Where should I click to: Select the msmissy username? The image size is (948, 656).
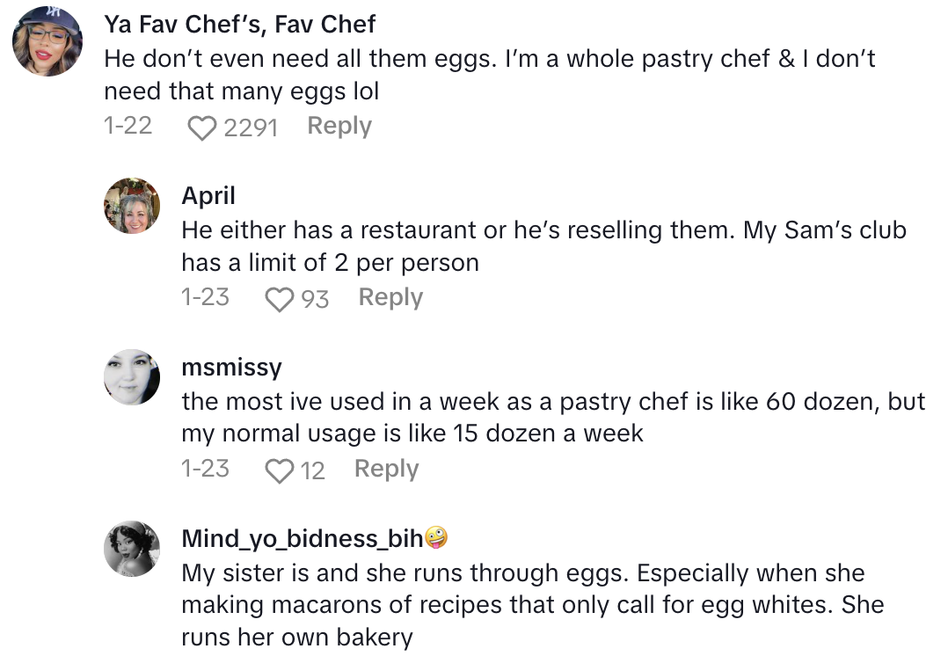231,367
